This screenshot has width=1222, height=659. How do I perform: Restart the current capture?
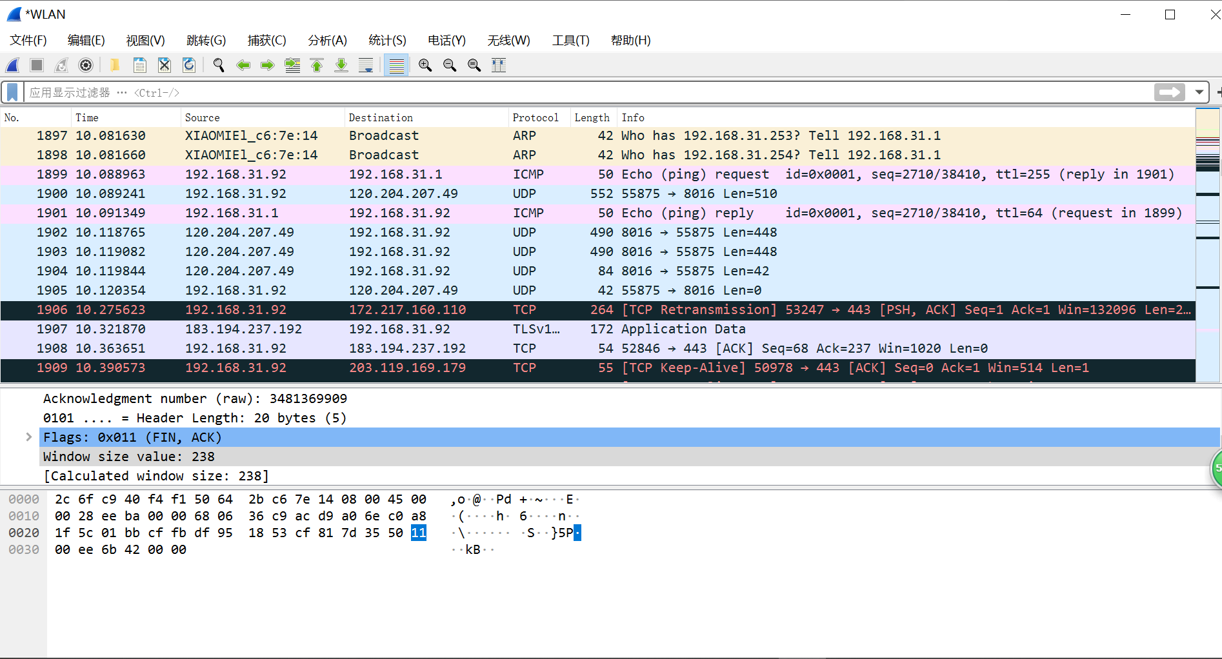[61, 65]
